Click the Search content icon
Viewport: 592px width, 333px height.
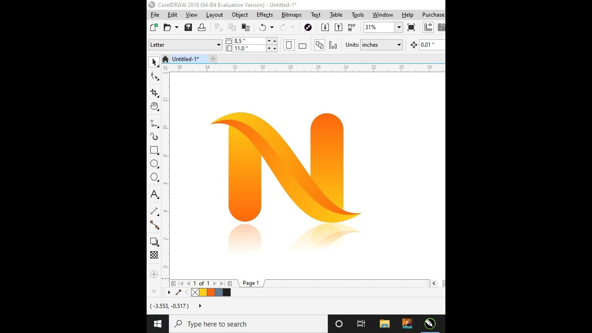pos(308,27)
